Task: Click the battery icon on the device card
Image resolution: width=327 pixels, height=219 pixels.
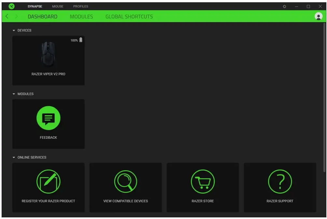Action: (x=81, y=40)
